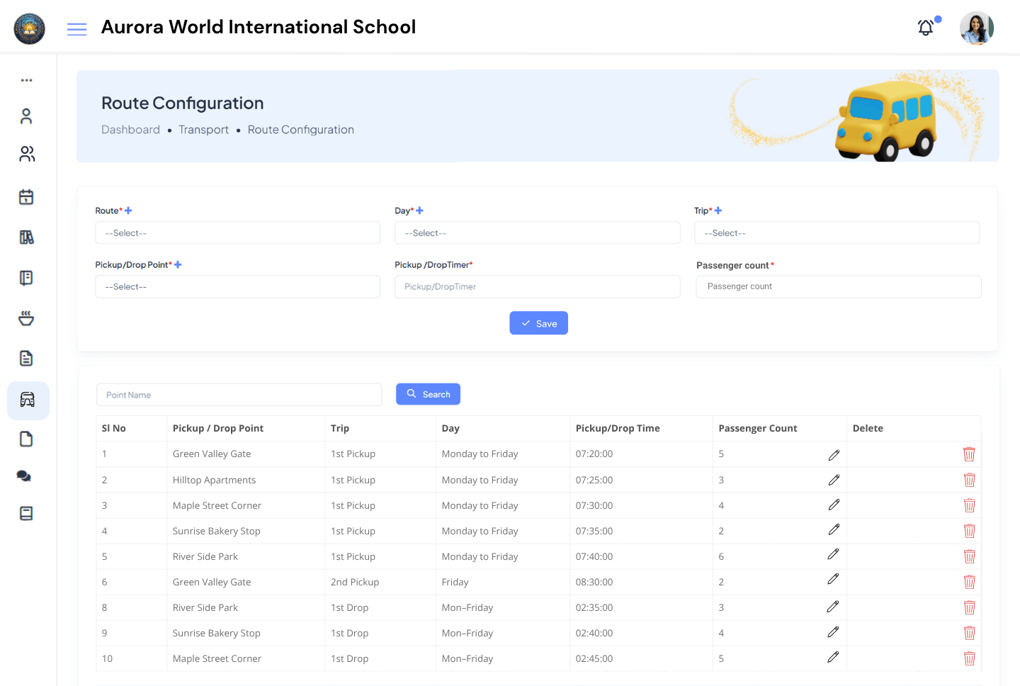Open the Transport bus icon in sidebar

26,400
